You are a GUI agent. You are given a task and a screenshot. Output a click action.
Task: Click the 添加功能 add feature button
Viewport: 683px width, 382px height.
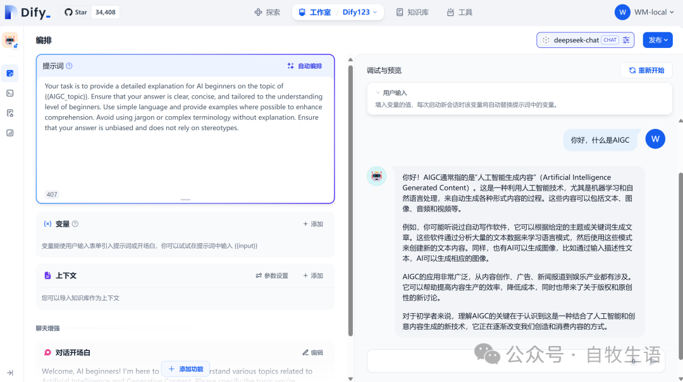click(185, 369)
